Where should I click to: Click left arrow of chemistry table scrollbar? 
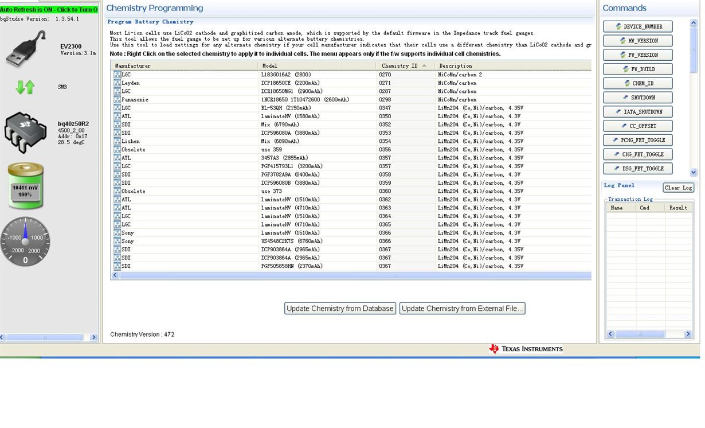(115, 275)
